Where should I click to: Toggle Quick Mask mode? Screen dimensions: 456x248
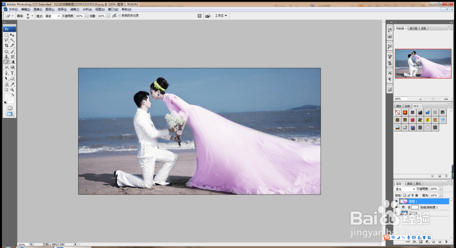tap(10, 108)
